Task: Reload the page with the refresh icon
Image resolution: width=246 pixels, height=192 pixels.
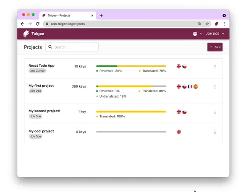Action: [x=37, y=24]
